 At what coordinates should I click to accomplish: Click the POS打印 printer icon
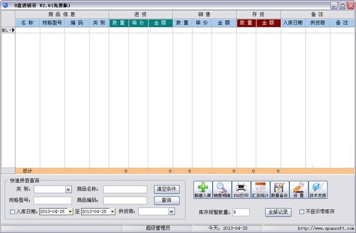(x=241, y=190)
